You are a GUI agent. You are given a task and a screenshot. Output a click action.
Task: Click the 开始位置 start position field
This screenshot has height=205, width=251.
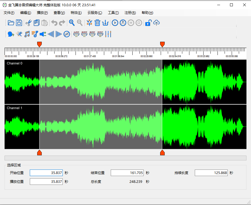point(46,173)
